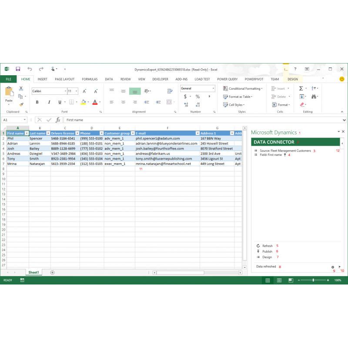Apply comma style number format

click(x=209, y=97)
